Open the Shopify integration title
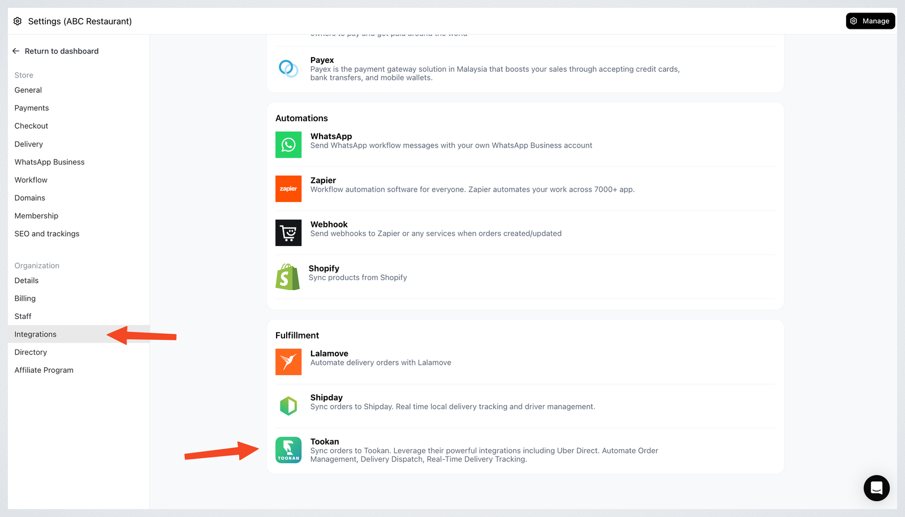The height and width of the screenshot is (517, 905). pyautogui.click(x=324, y=269)
